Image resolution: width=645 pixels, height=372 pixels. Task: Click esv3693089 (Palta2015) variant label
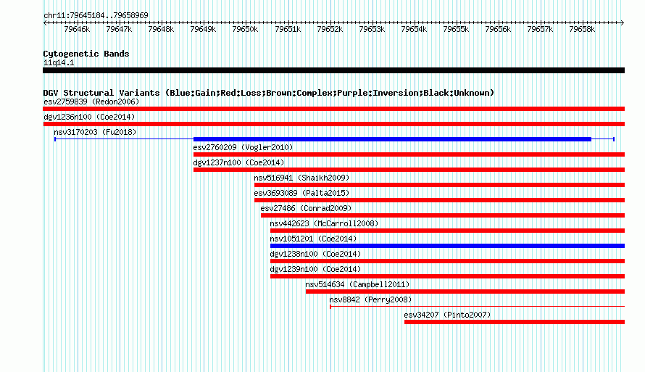(301, 193)
